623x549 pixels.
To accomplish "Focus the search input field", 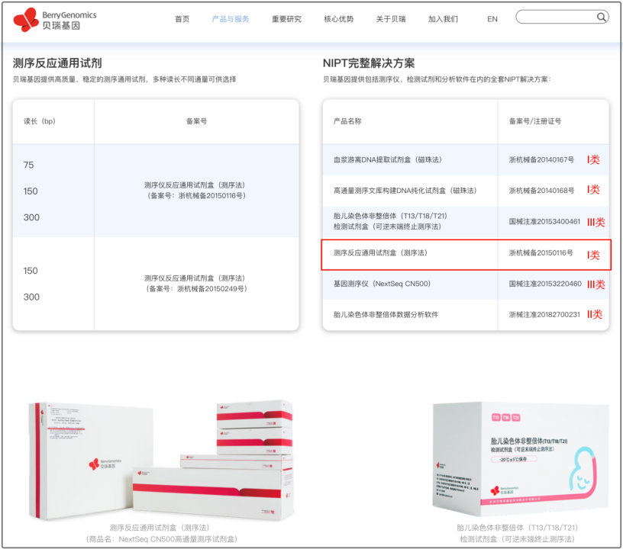I will tap(556, 17).
